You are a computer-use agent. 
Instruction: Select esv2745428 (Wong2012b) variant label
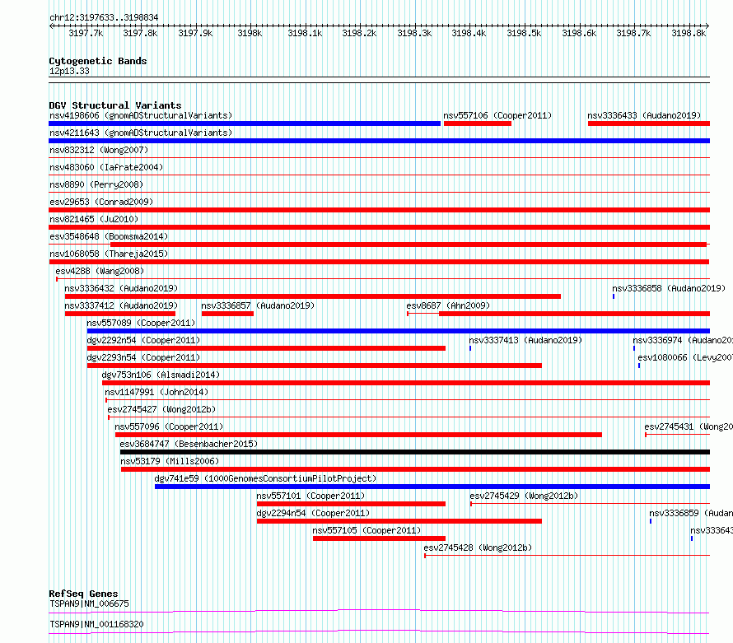(x=478, y=547)
